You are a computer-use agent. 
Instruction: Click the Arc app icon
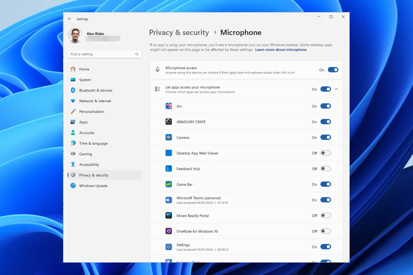click(x=169, y=106)
